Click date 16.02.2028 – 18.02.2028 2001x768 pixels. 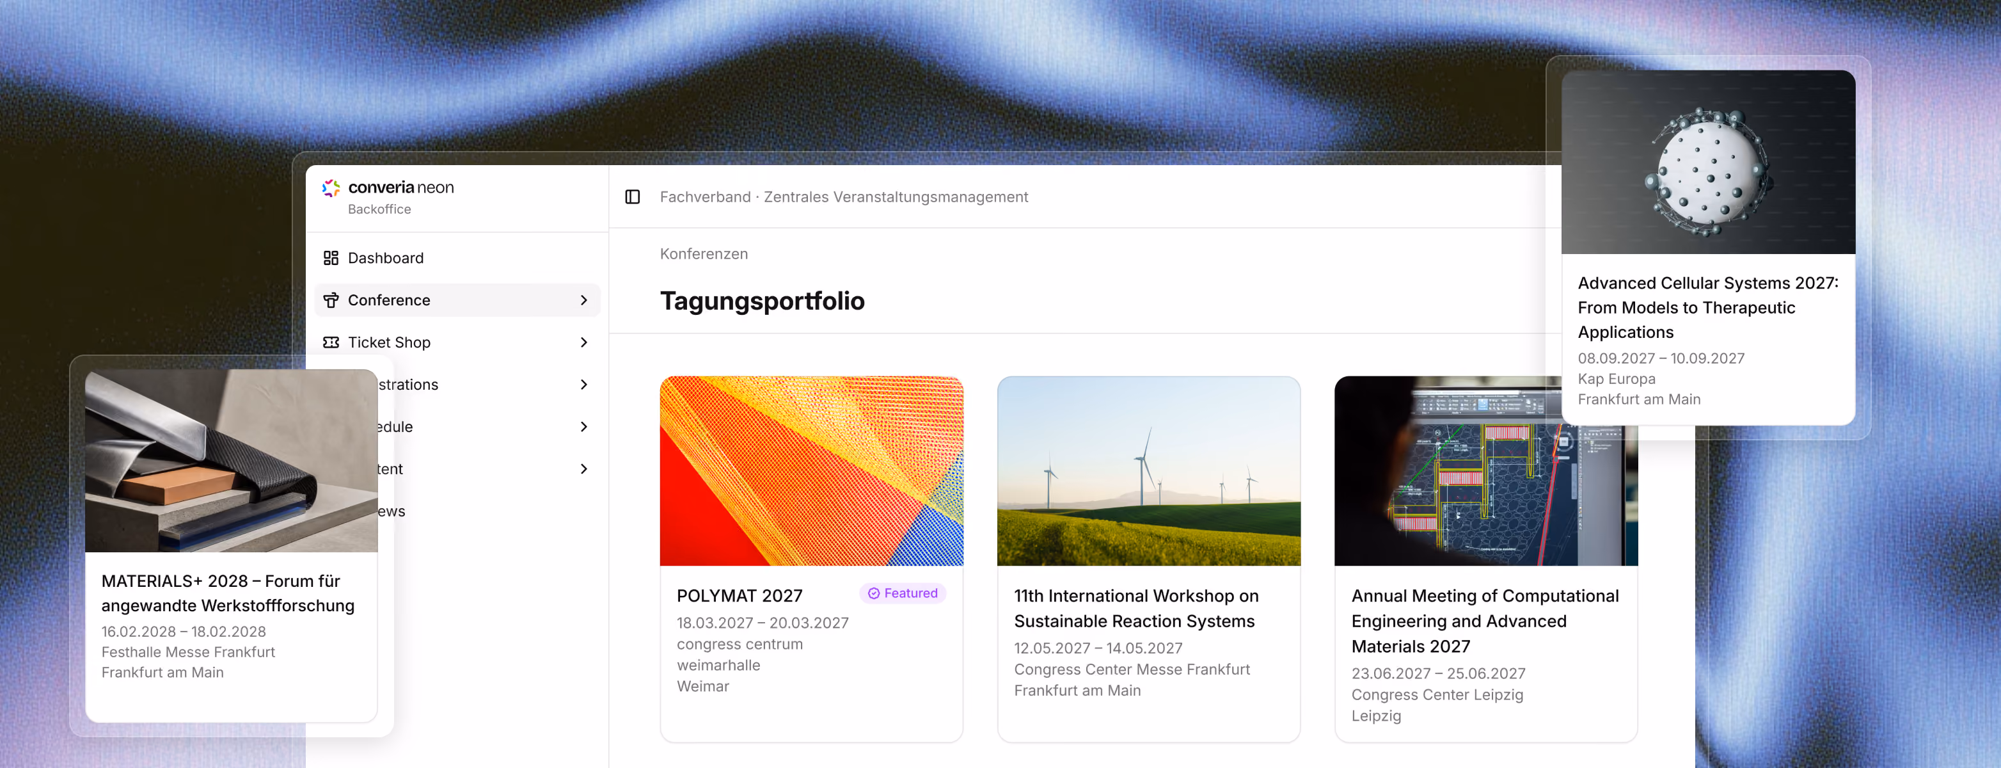(x=184, y=631)
